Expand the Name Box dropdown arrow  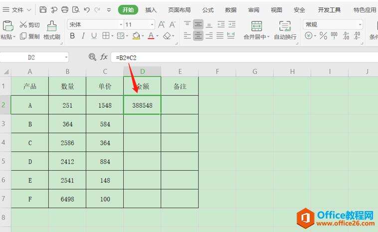pos(66,57)
